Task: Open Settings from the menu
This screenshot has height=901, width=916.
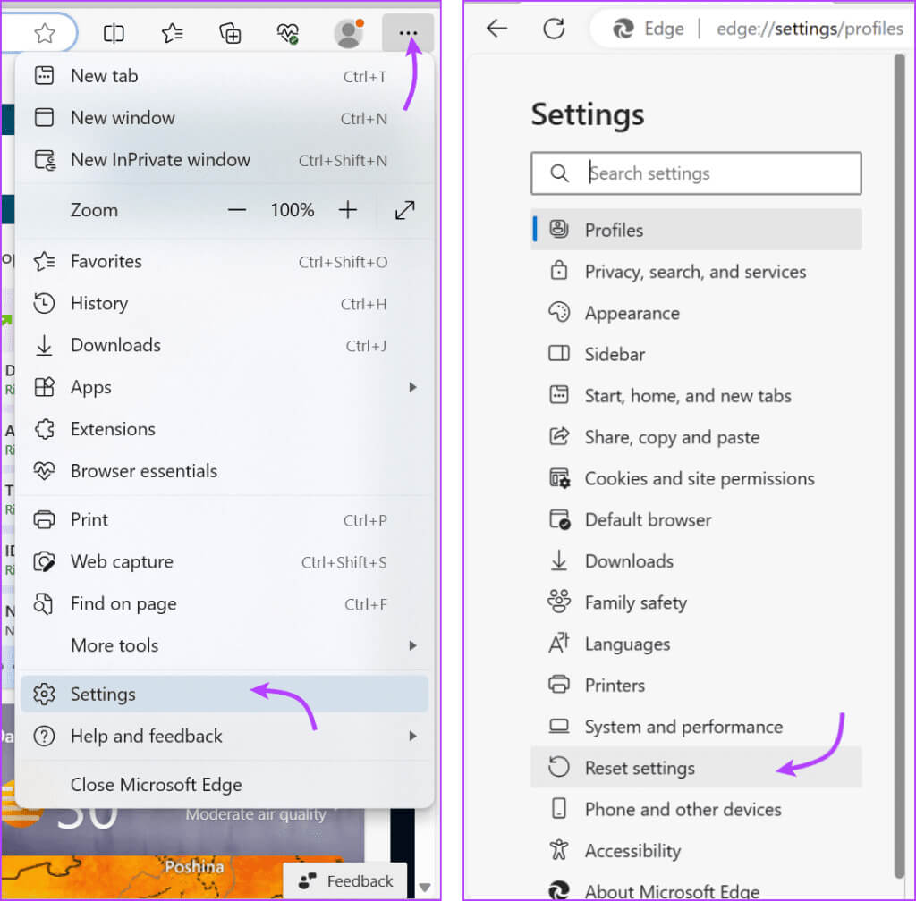Action: (225, 695)
